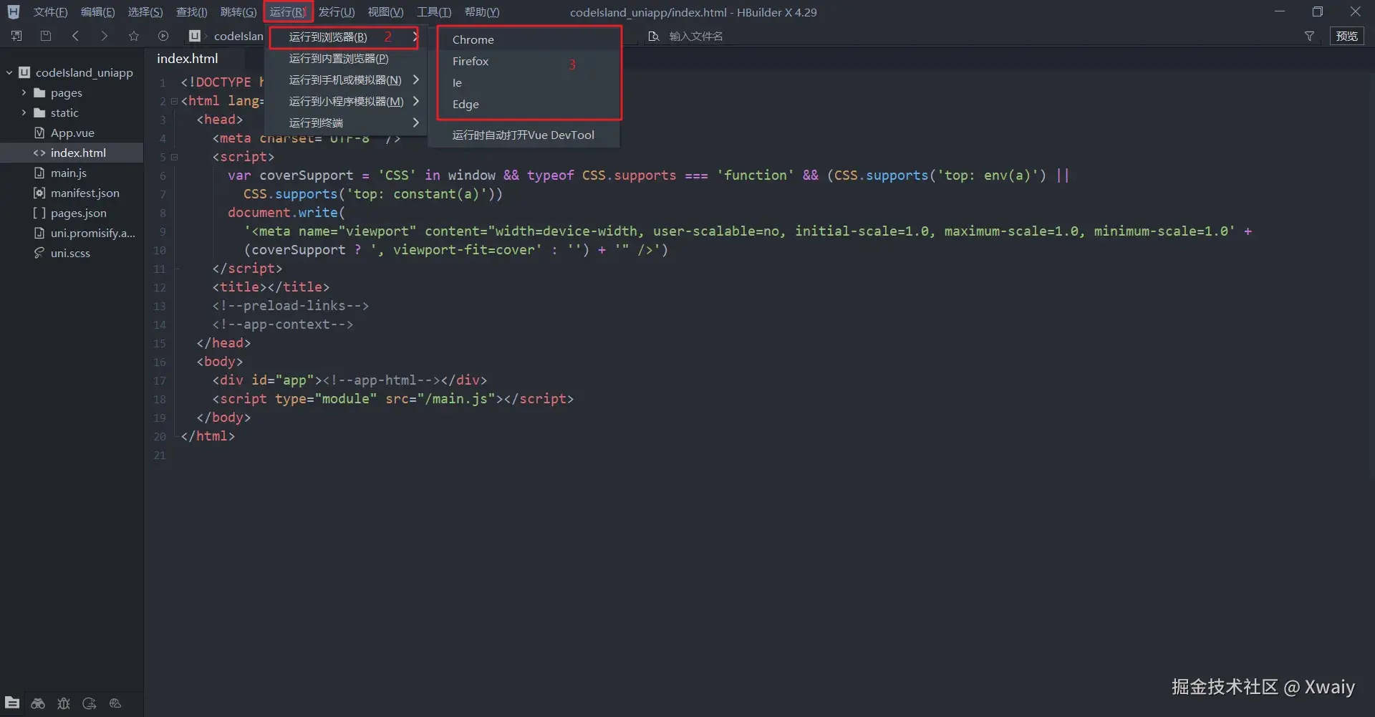Go forward with the right arrow icon
Viewport: 1375px width, 717px height.
pos(105,36)
